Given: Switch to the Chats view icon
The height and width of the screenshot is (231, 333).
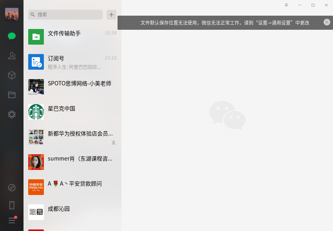Looking at the screenshot, I should 12,36.
